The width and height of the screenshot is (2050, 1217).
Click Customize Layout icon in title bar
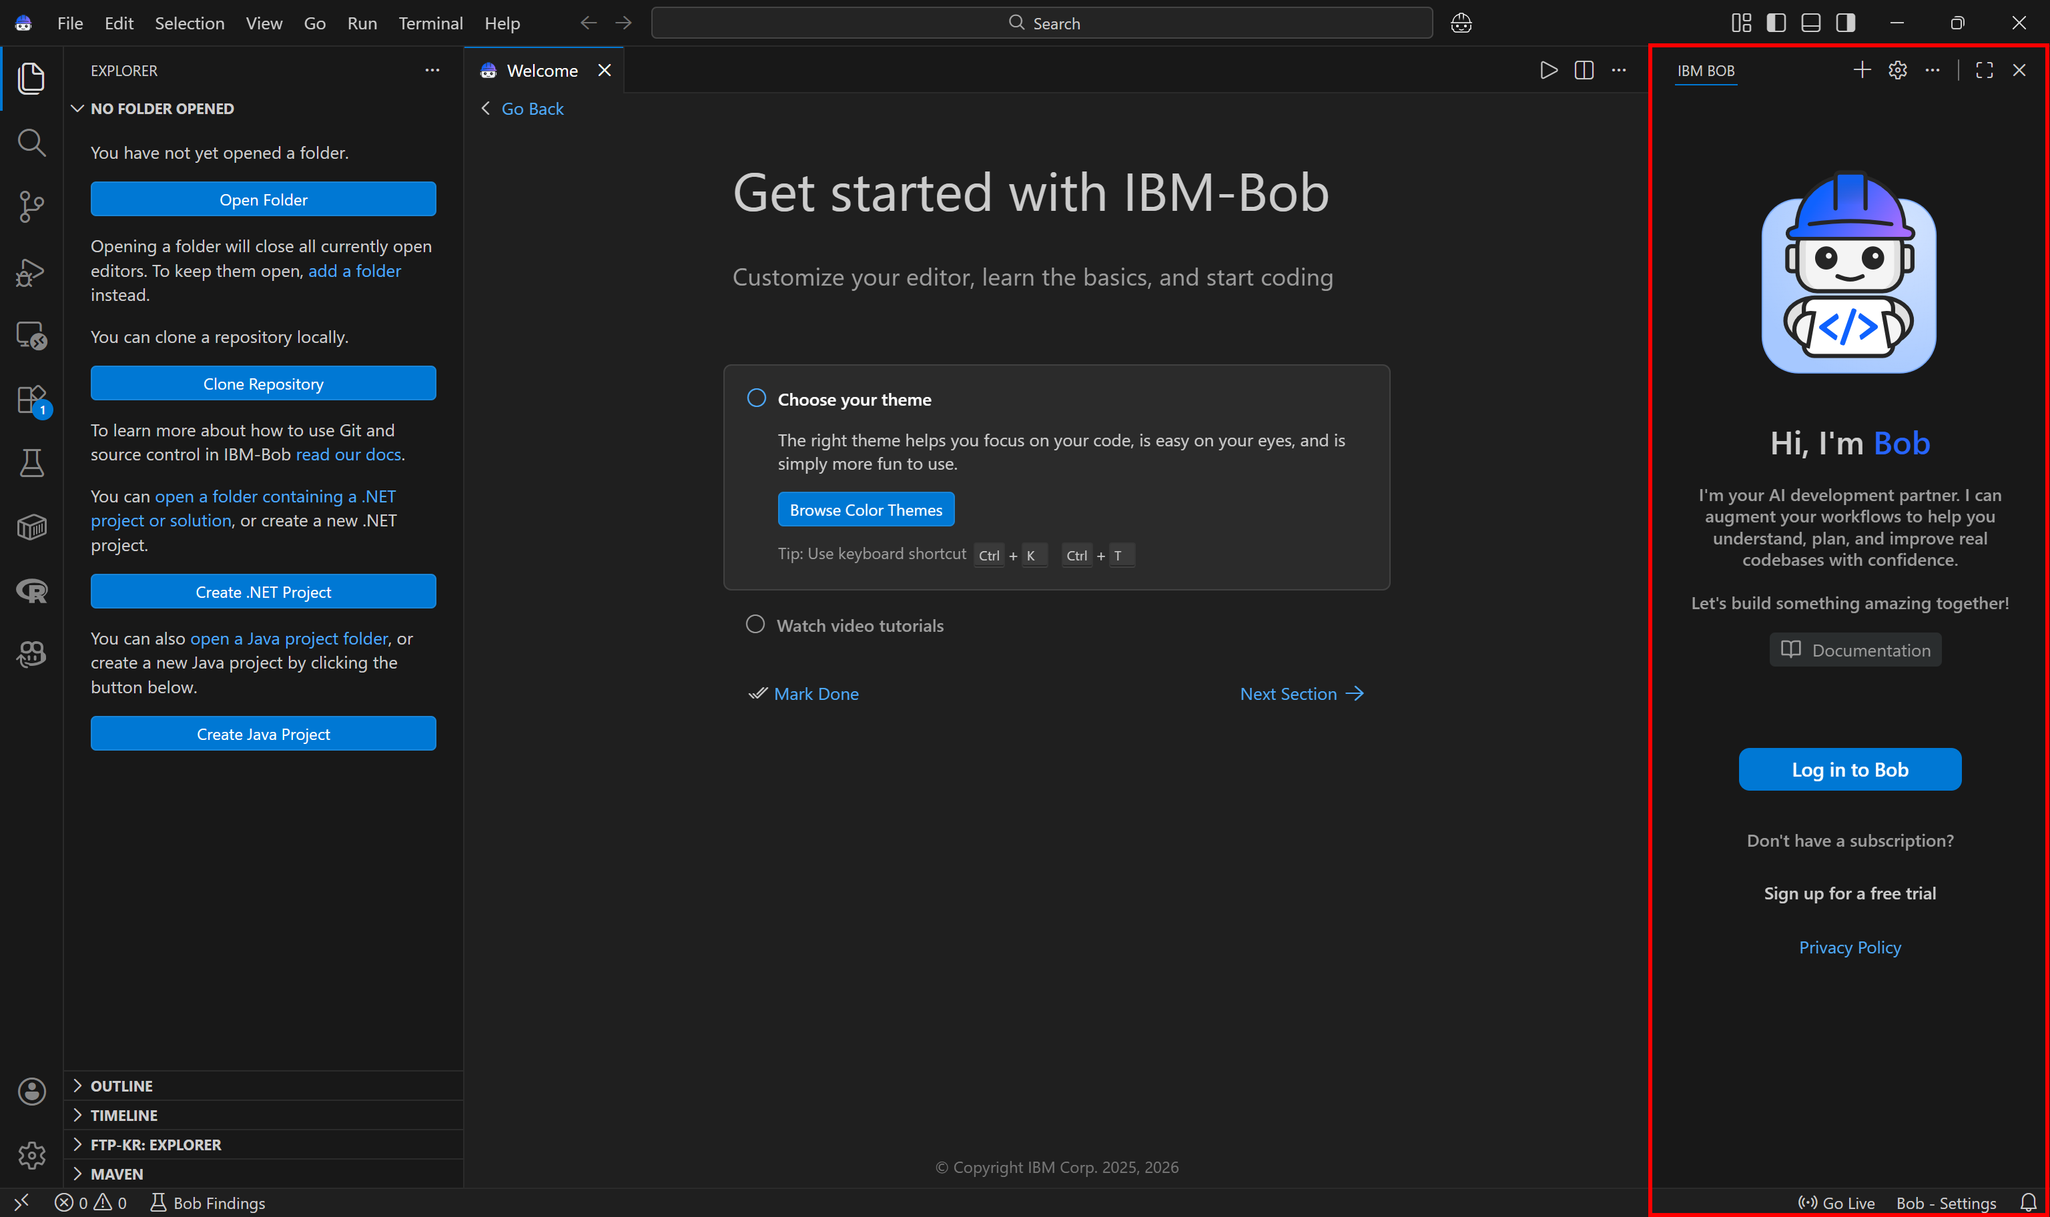pos(1742,23)
